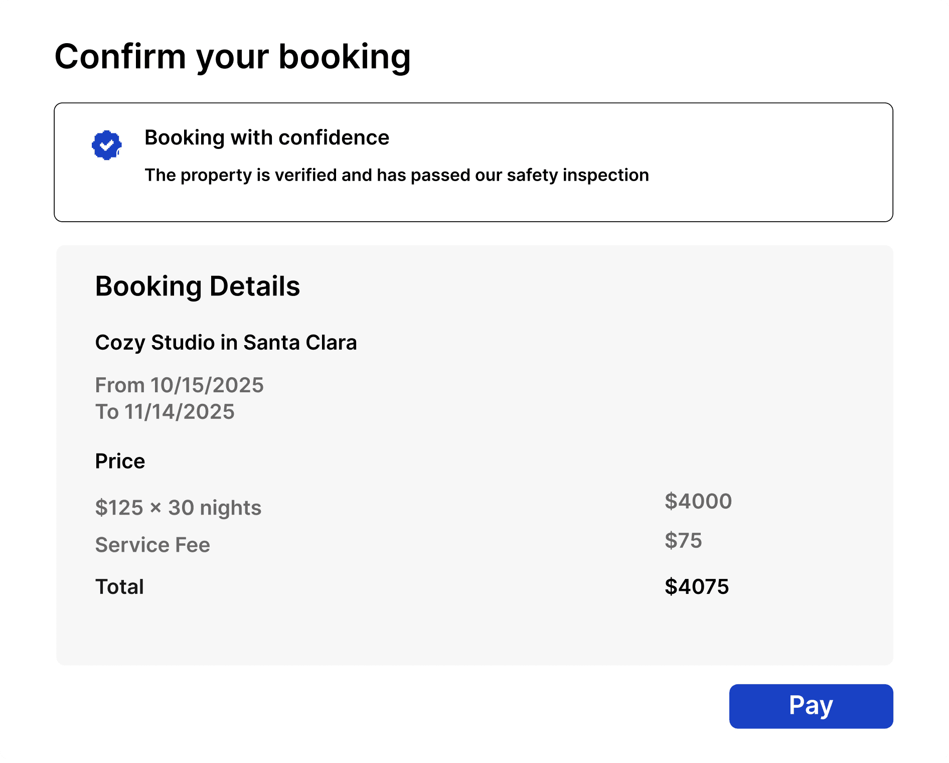Select the $125 × 30 nights line
This screenshot has height=763, width=949.
[x=178, y=508]
